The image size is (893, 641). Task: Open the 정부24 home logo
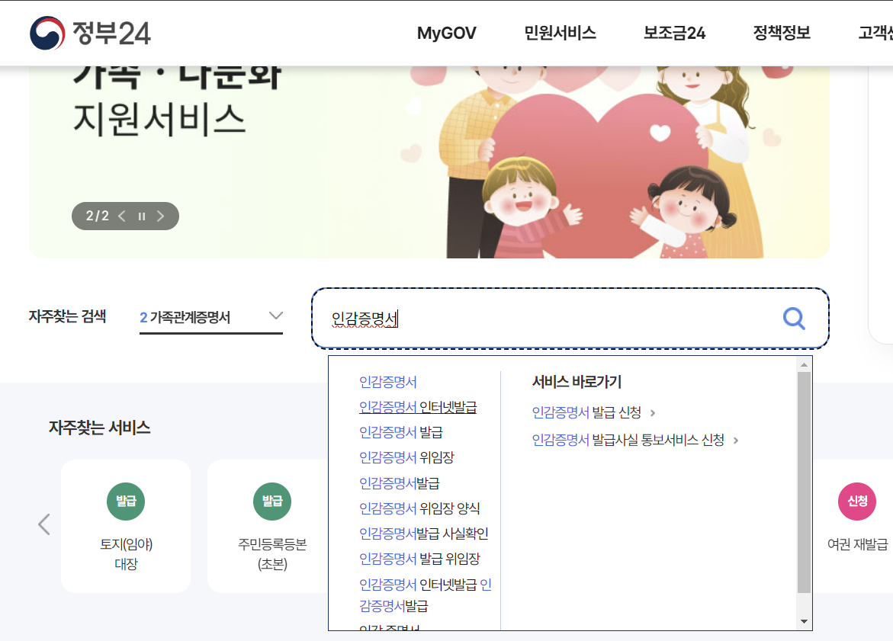90,33
